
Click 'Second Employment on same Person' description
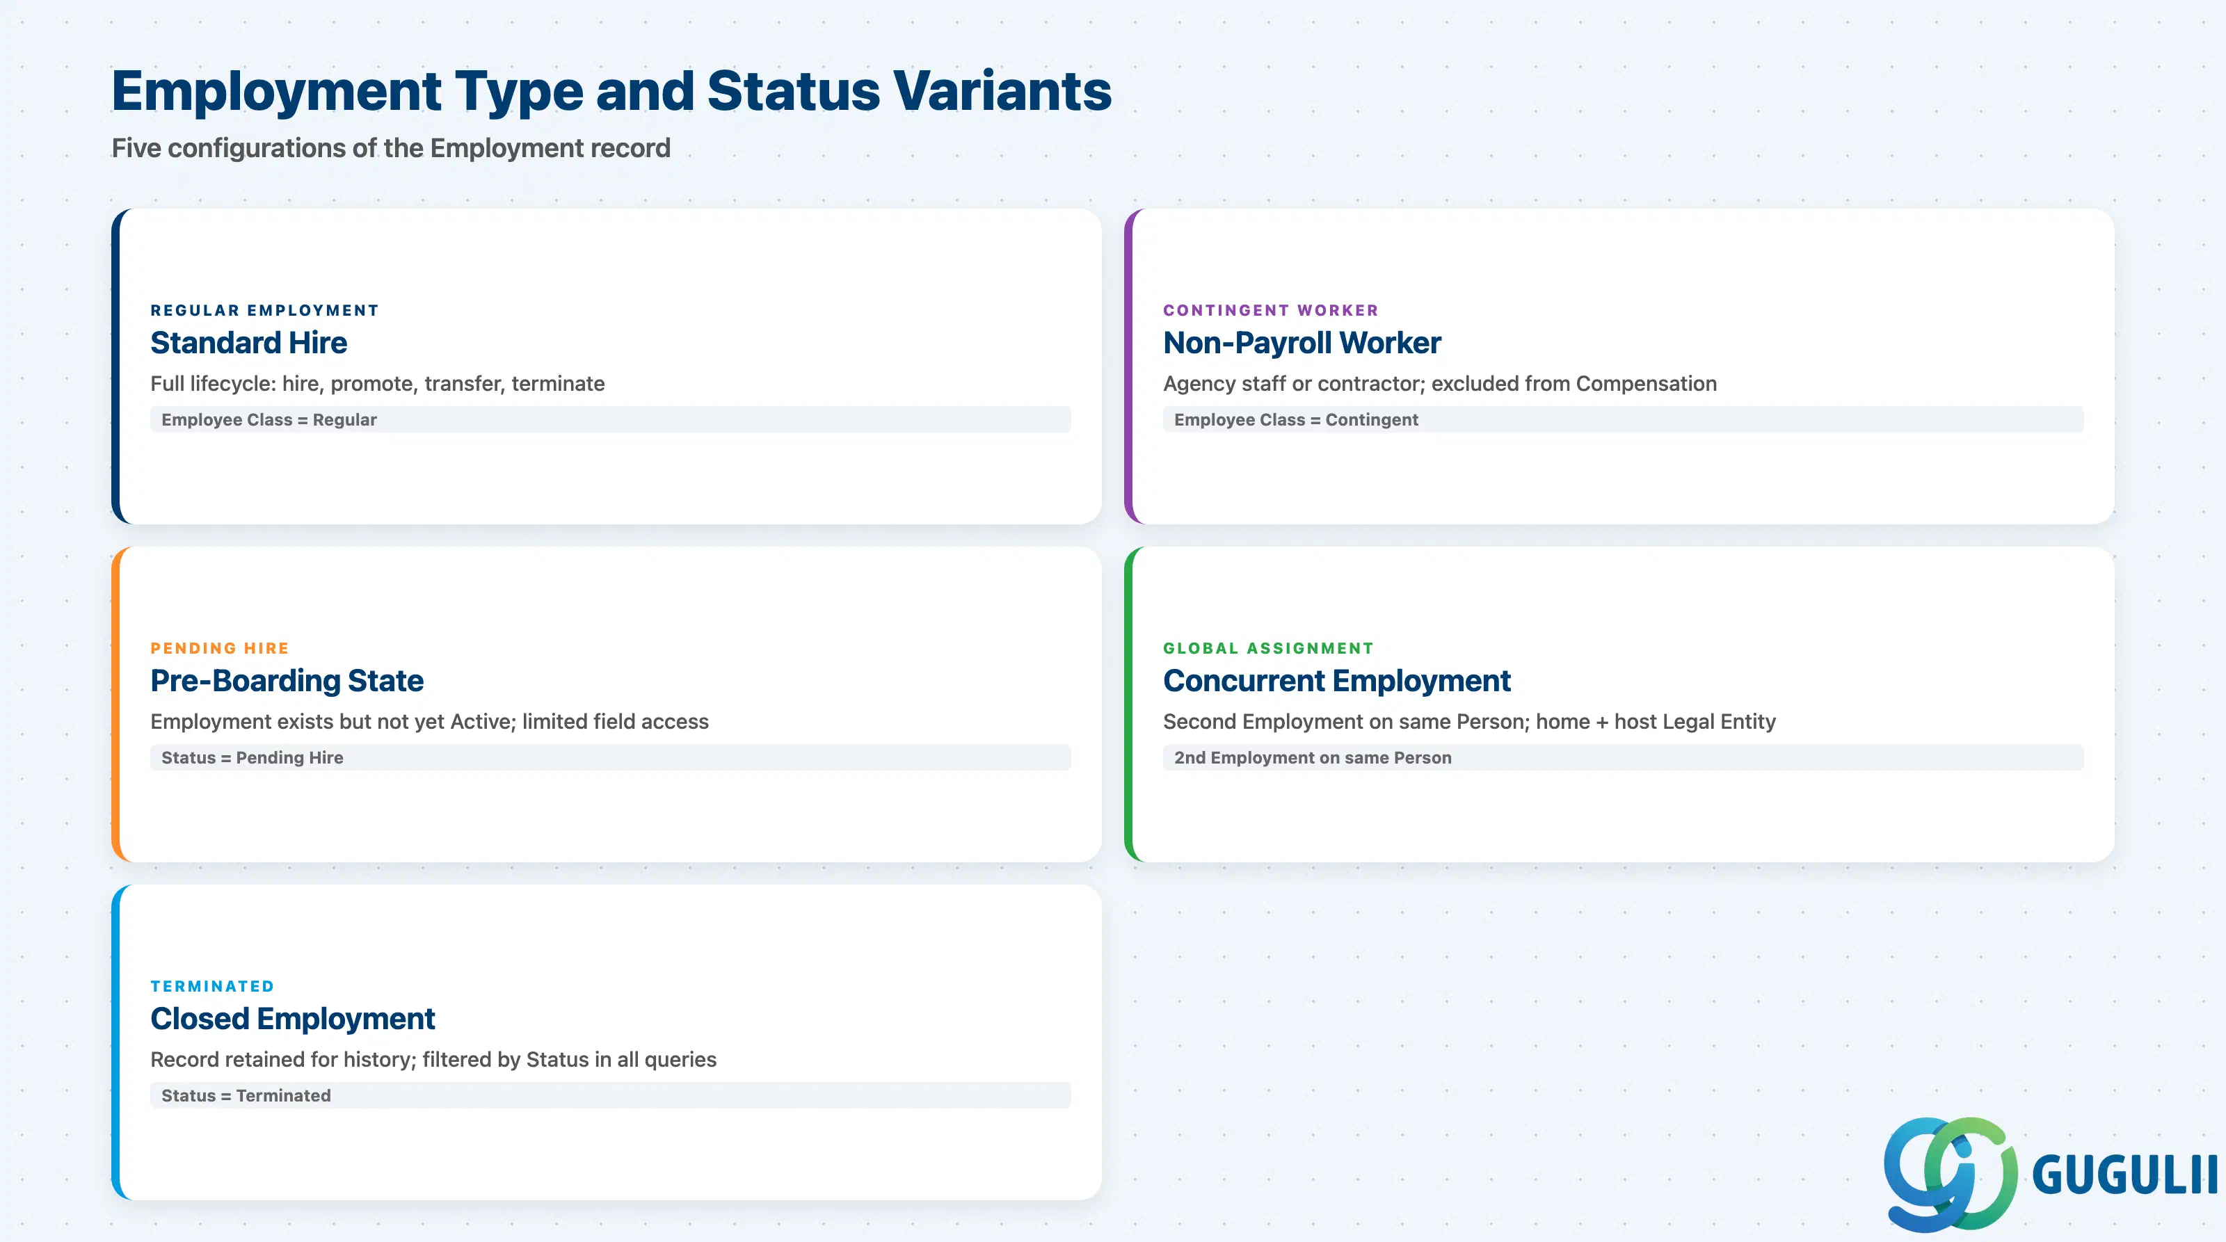(1469, 721)
